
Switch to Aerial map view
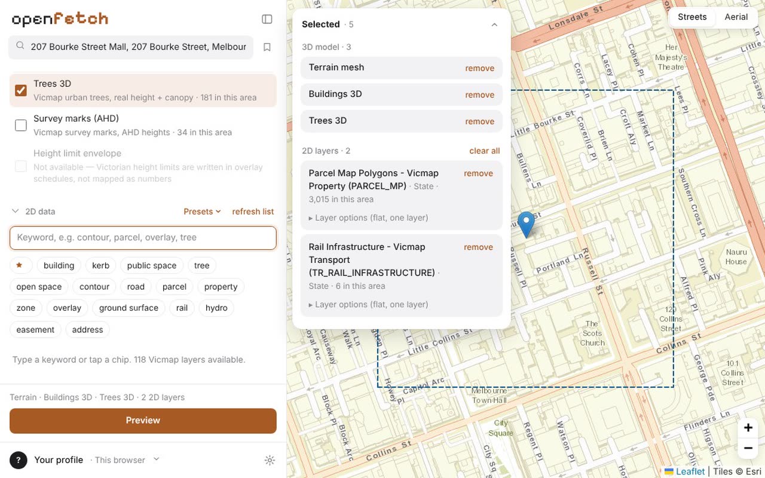pos(736,17)
